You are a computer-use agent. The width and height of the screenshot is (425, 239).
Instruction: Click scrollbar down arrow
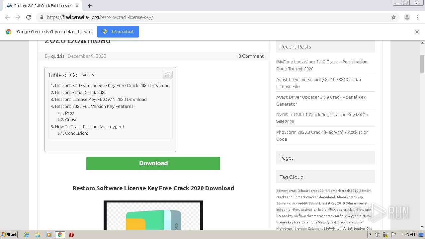(x=422, y=227)
